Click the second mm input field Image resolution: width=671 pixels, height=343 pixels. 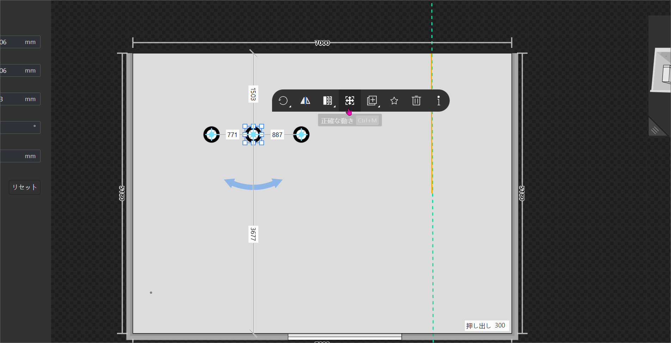tap(20, 70)
